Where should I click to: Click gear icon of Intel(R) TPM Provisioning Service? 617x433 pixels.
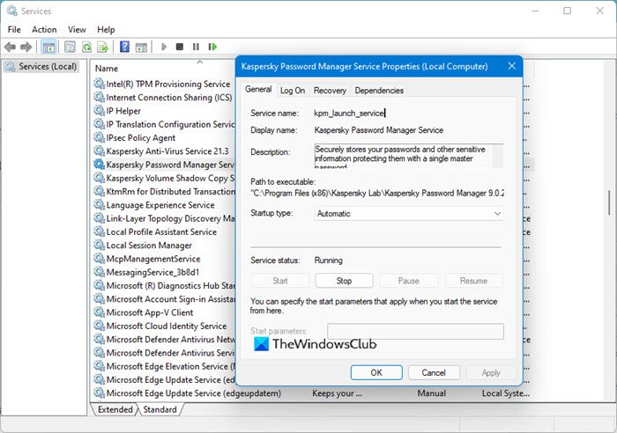tap(99, 84)
